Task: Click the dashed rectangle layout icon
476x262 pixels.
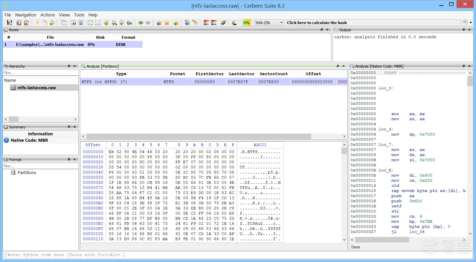Action: (x=98, y=23)
